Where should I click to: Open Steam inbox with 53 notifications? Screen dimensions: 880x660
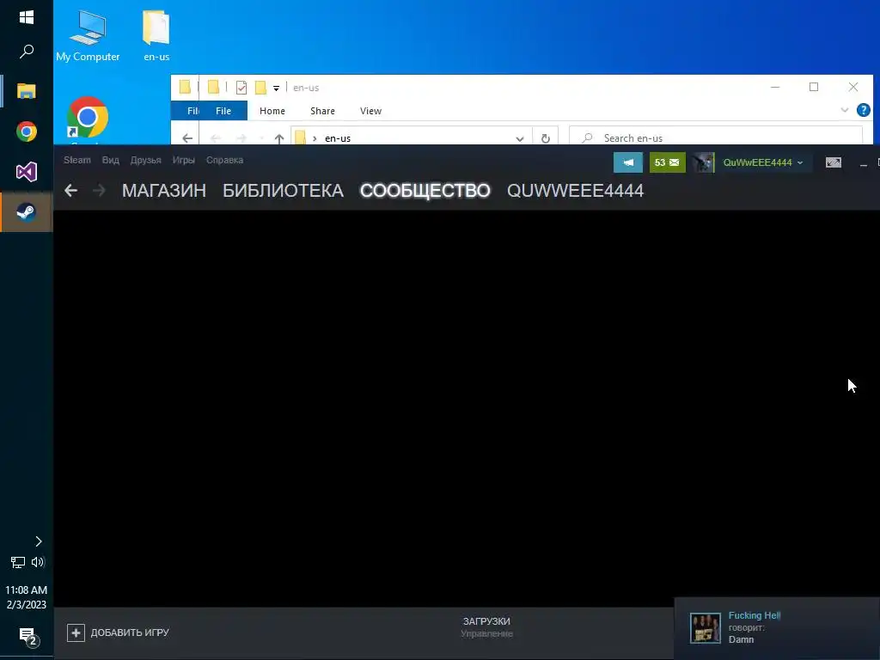(667, 162)
